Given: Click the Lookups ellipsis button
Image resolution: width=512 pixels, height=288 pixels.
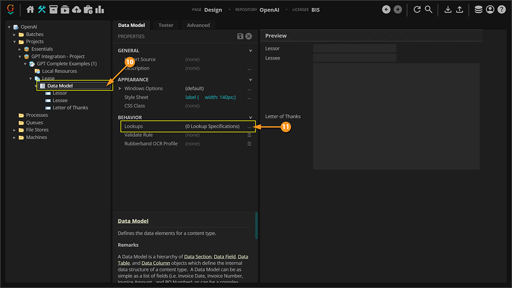Looking at the screenshot, I should click(249, 126).
